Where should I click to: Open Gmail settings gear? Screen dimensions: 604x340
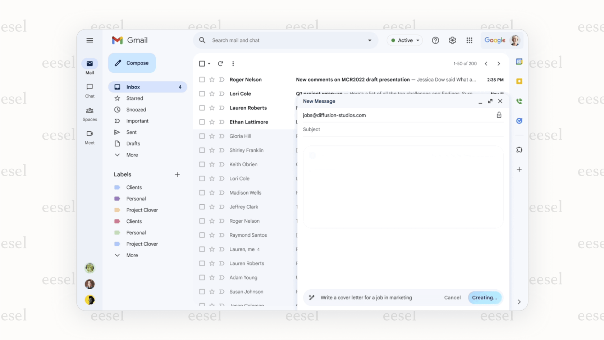coord(452,40)
